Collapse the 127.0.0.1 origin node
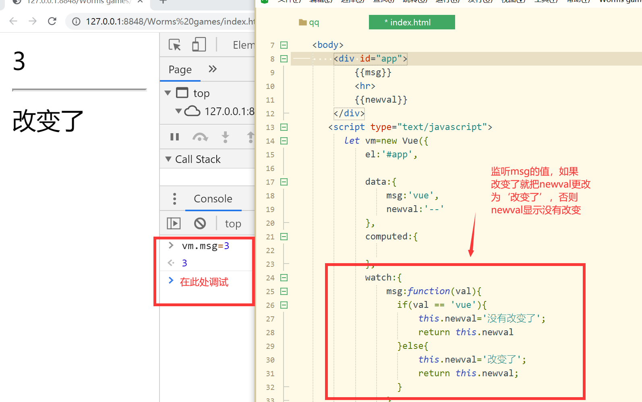The image size is (642, 402). 178,111
